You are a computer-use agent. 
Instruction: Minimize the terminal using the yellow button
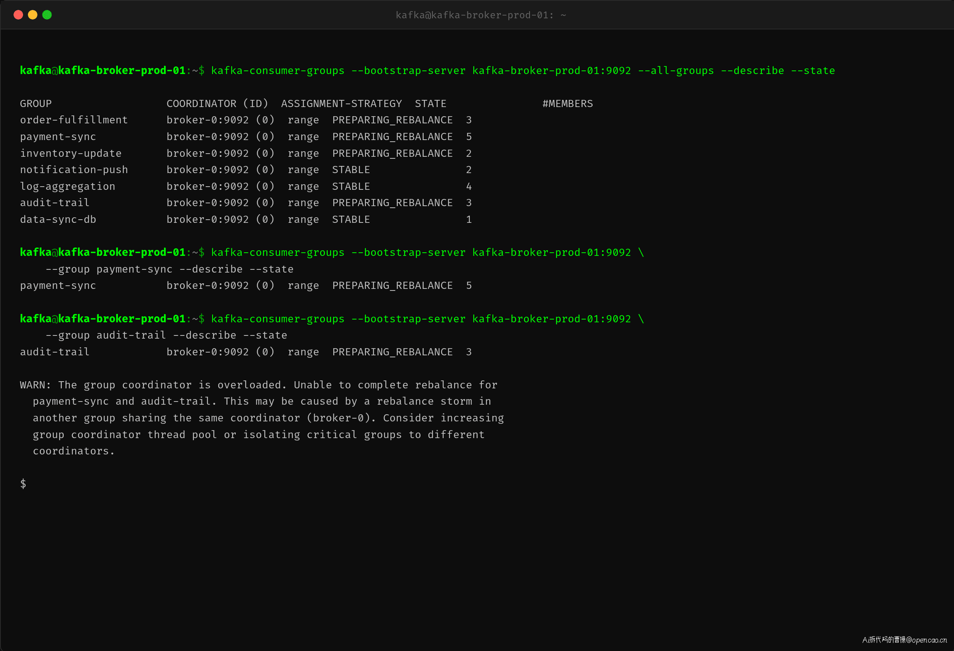click(32, 15)
